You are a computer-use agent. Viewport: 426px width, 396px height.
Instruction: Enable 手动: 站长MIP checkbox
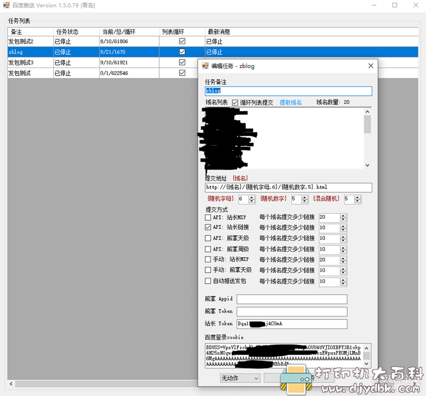208,259
